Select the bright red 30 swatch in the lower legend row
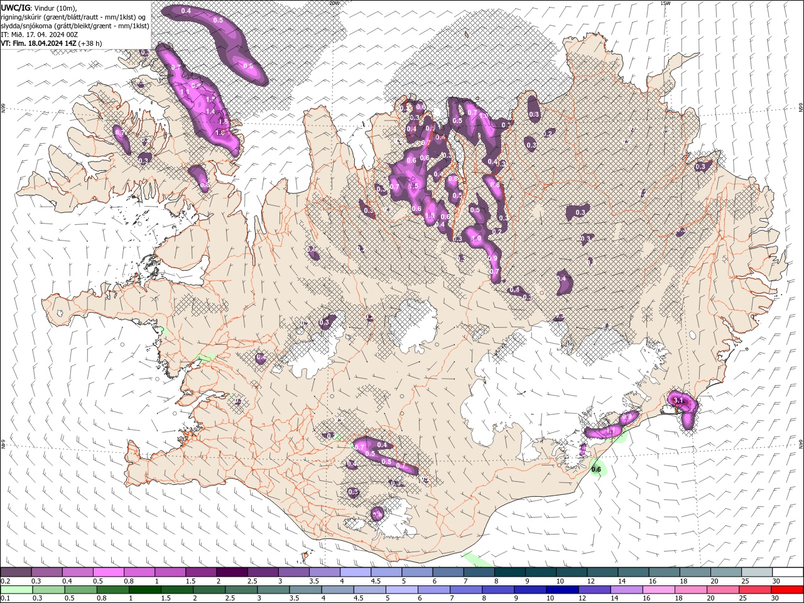Screen dimensions: 804x603 788,590
